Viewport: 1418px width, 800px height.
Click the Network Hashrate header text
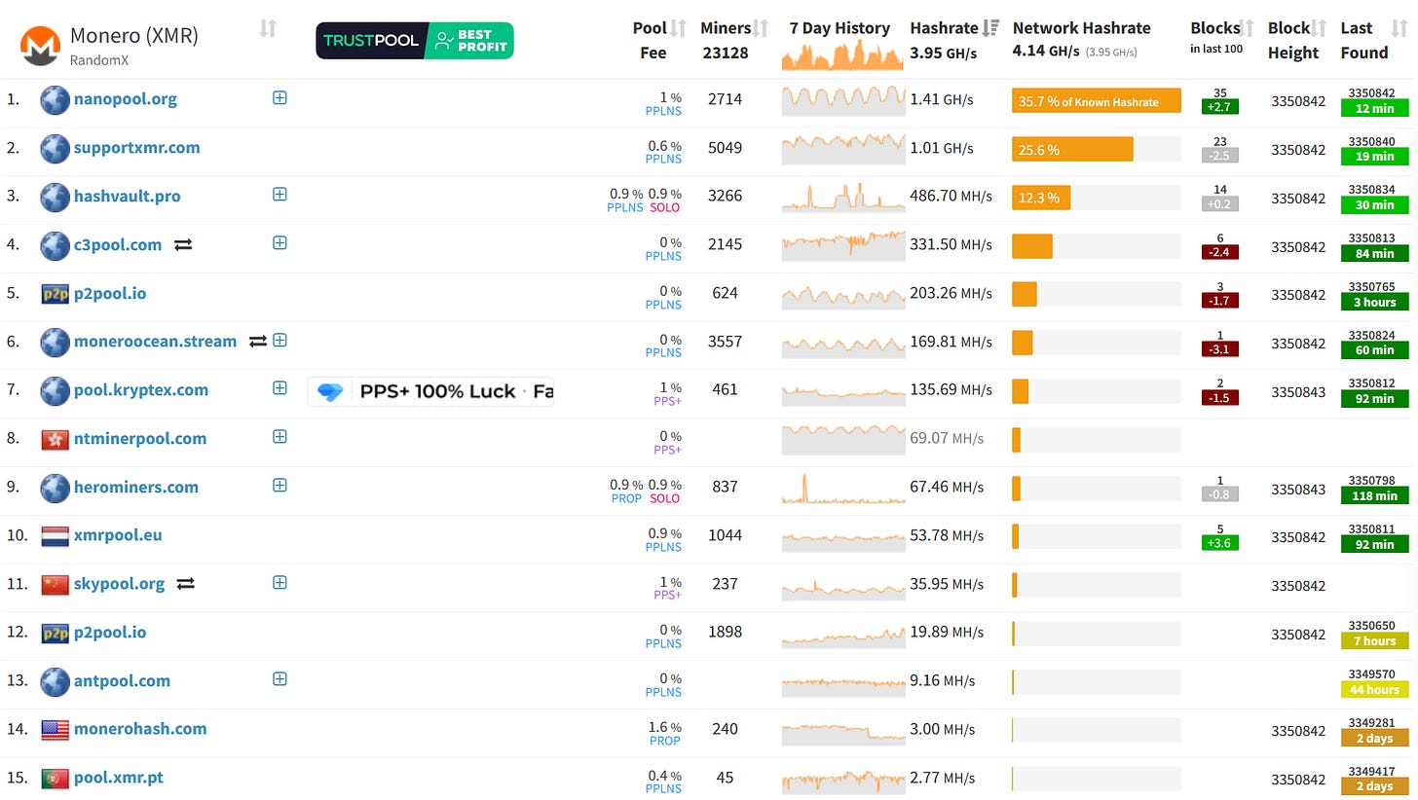pos(1082,28)
